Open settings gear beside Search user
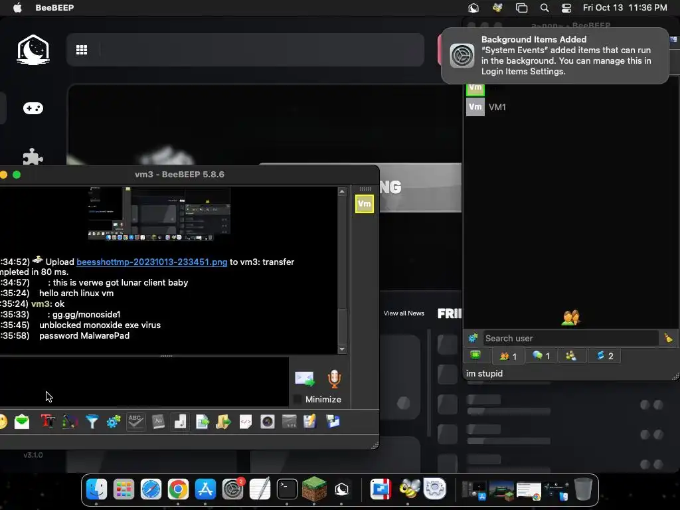This screenshot has height=510, width=680. click(x=473, y=338)
